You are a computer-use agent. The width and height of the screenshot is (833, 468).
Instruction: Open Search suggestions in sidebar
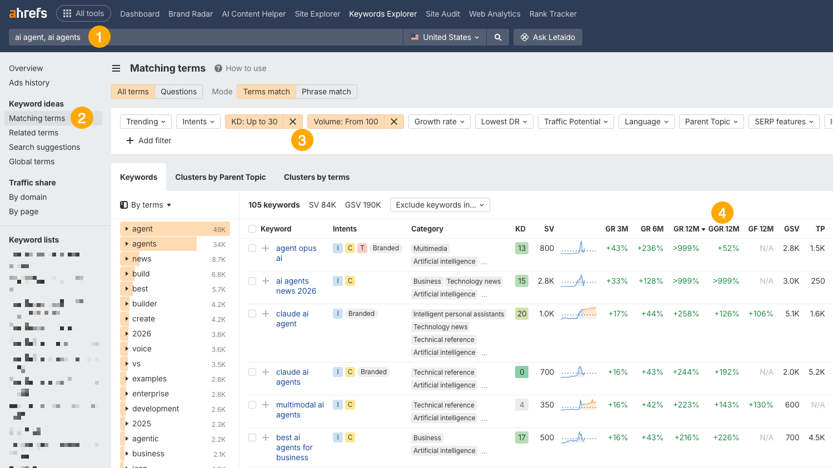44,147
